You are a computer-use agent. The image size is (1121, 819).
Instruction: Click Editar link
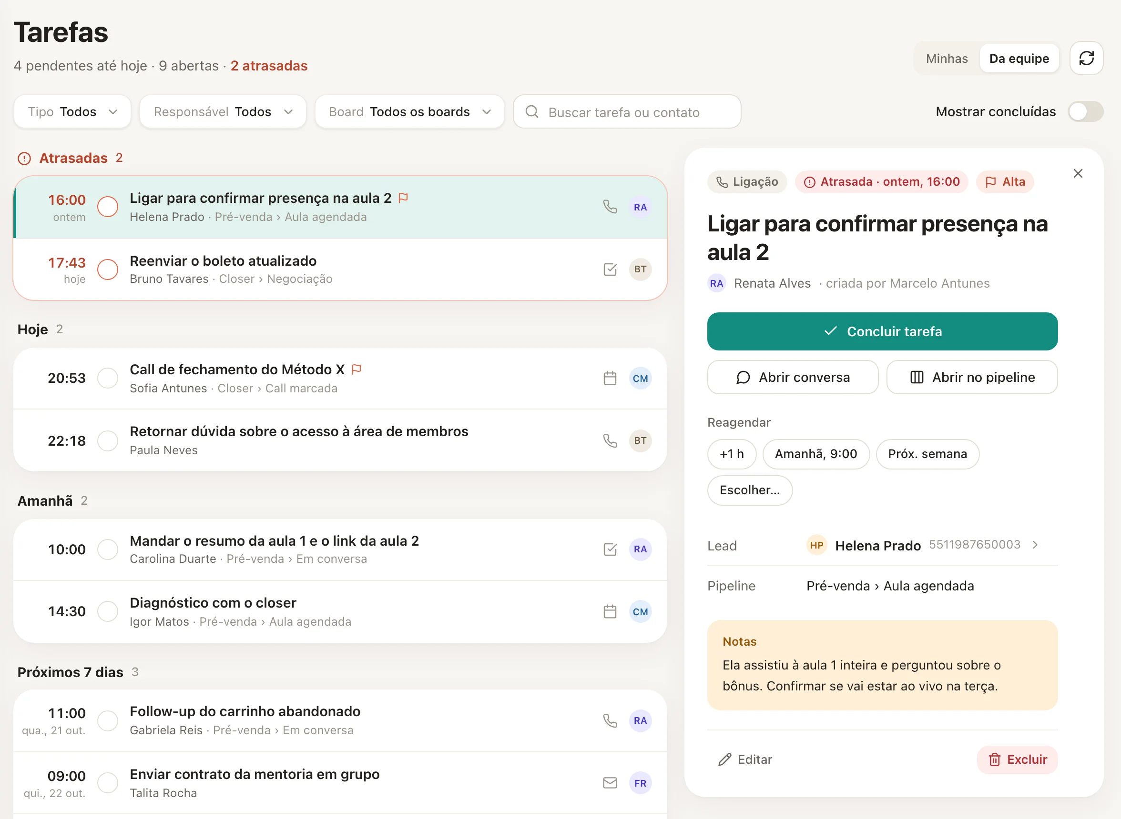(x=745, y=759)
